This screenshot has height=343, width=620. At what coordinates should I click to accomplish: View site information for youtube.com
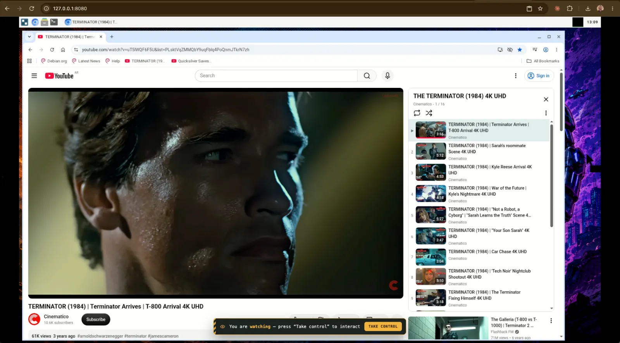tap(76, 50)
